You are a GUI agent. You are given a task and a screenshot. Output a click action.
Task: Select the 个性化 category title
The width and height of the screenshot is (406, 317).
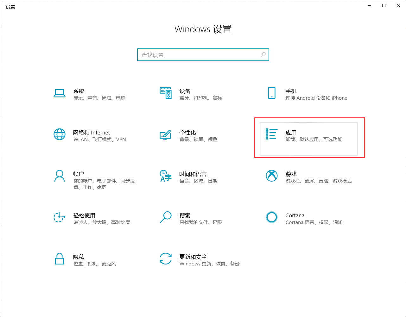click(188, 133)
